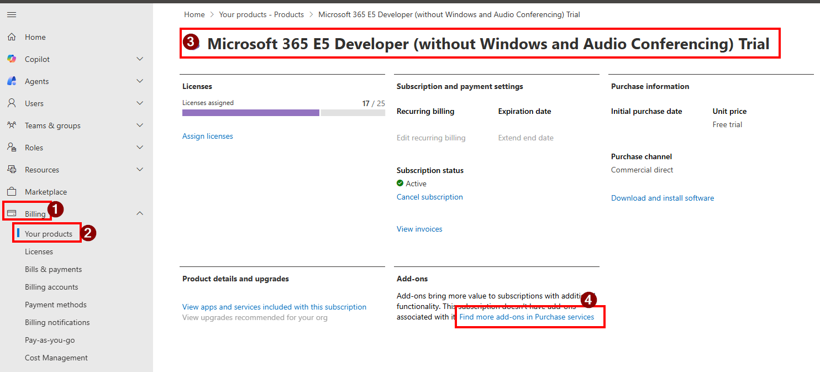
Task: Open Home in the sidebar
Action: pyautogui.click(x=35, y=37)
